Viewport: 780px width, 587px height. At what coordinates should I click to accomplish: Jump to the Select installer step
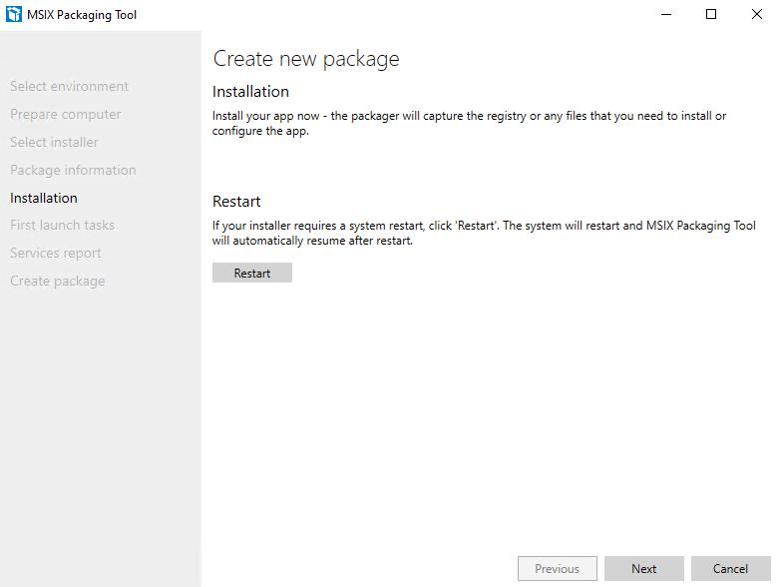(x=54, y=142)
